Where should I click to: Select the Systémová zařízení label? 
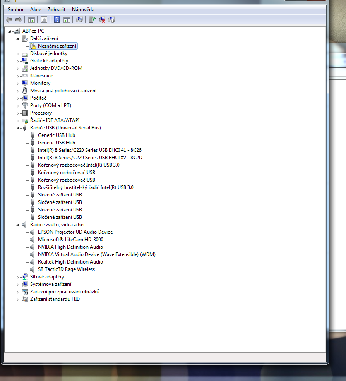click(x=50, y=284)
